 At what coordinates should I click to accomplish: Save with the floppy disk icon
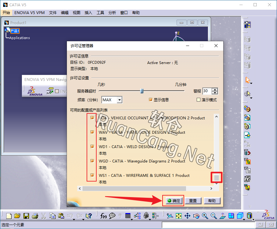click(x=26, y=216)
